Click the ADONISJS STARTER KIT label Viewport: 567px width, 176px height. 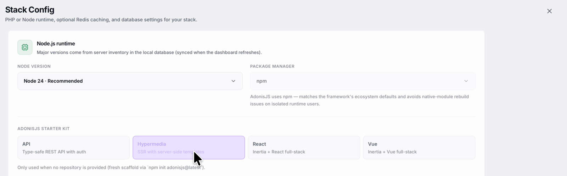44,129
